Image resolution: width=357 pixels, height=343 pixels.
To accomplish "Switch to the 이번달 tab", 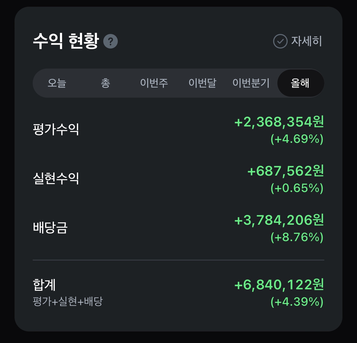I will 202,83.
